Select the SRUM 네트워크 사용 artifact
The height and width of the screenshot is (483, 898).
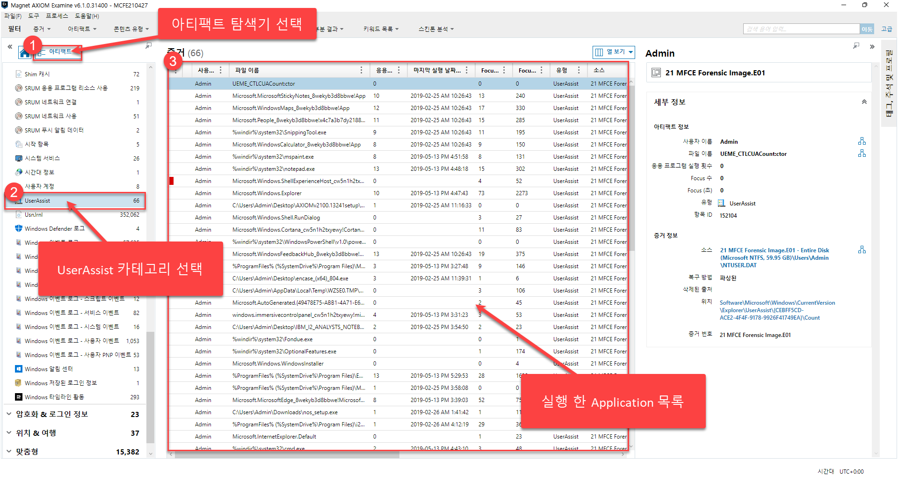(51, 116)
